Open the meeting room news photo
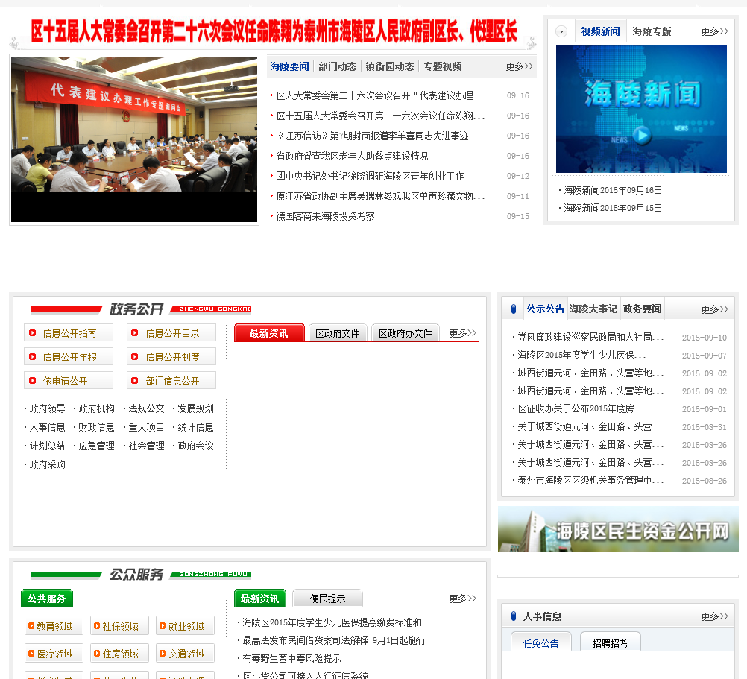The height and width of the screenshot is (679, 747). pos(134,139)
